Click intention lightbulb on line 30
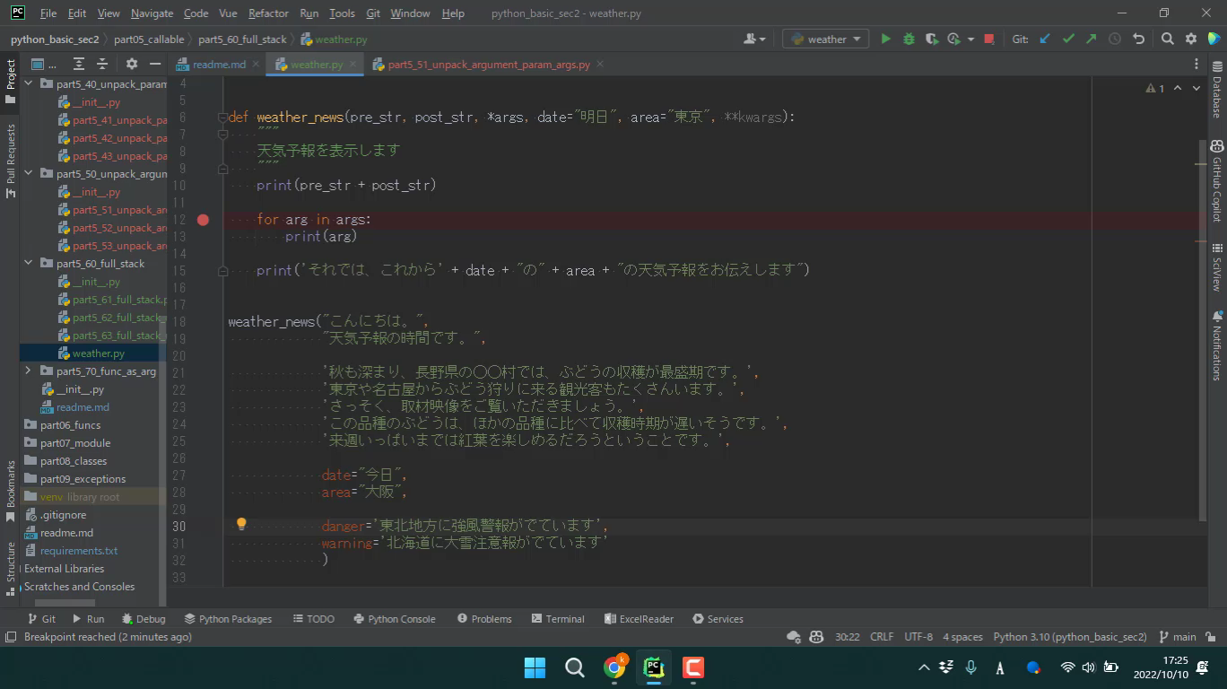This screenshot has height=689, width=1227. pos(241,524)
